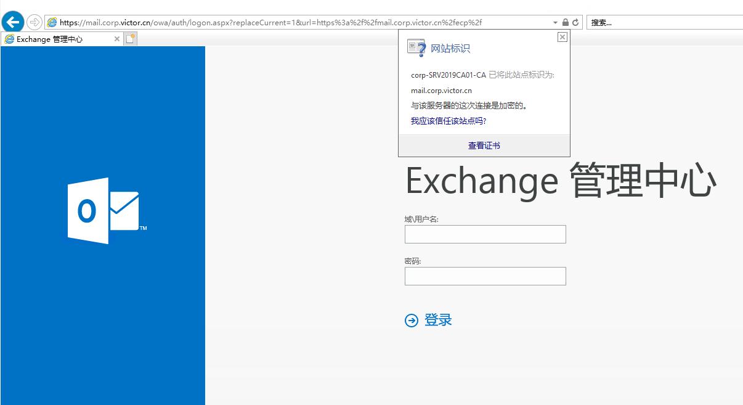743x405 pixels.
Task: Close the website identification popup
Action: pos(561,37)
